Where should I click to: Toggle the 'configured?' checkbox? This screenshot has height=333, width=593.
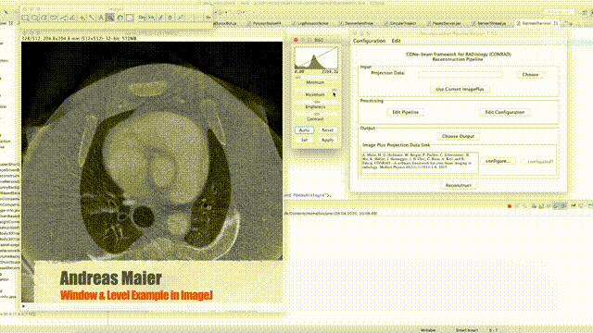click(524, 161)
